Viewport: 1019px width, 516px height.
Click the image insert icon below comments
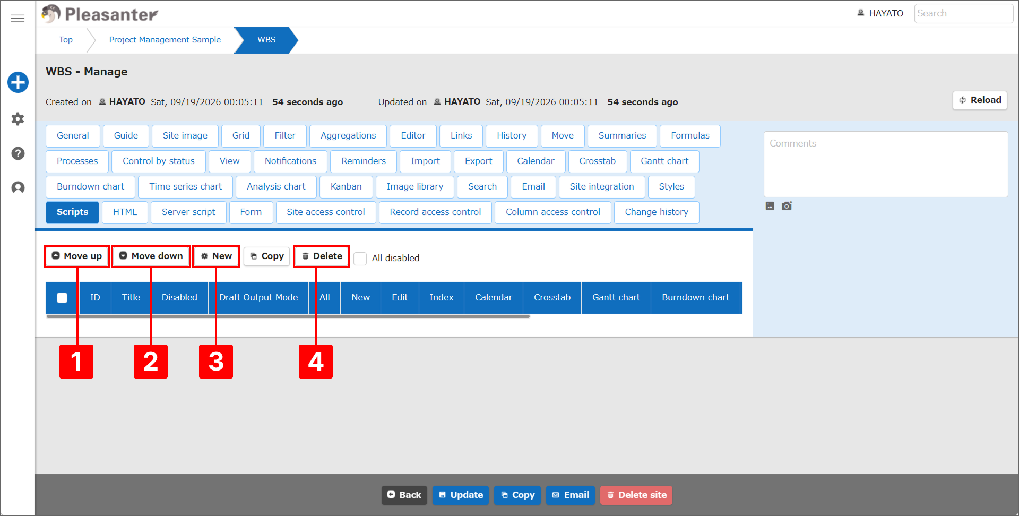point(770,206)
